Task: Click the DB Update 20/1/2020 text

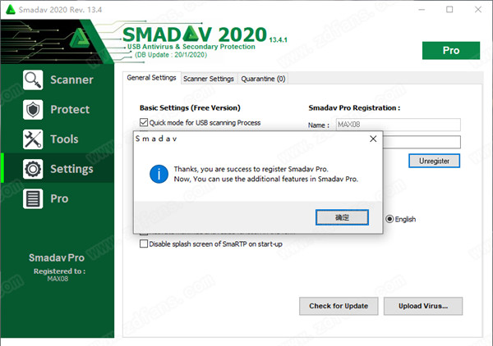Action: [x=171, y=55]
